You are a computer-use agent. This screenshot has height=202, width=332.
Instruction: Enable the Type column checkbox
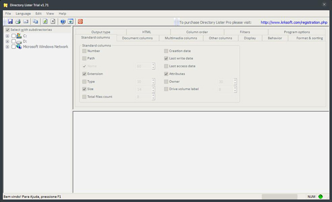(84, 81)
